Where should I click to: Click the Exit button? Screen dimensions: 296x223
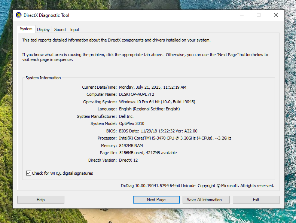(256, 199)
